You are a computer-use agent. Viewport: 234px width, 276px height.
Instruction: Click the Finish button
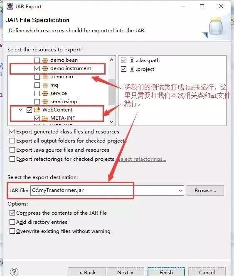166,272
